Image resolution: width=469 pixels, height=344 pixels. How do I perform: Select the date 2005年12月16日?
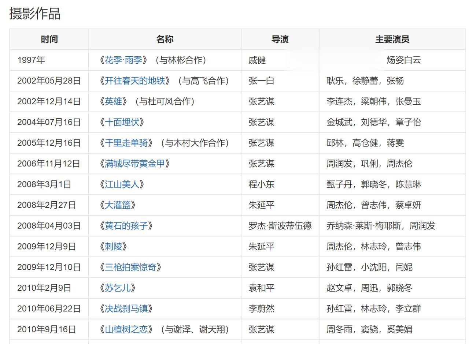point(49,143)
